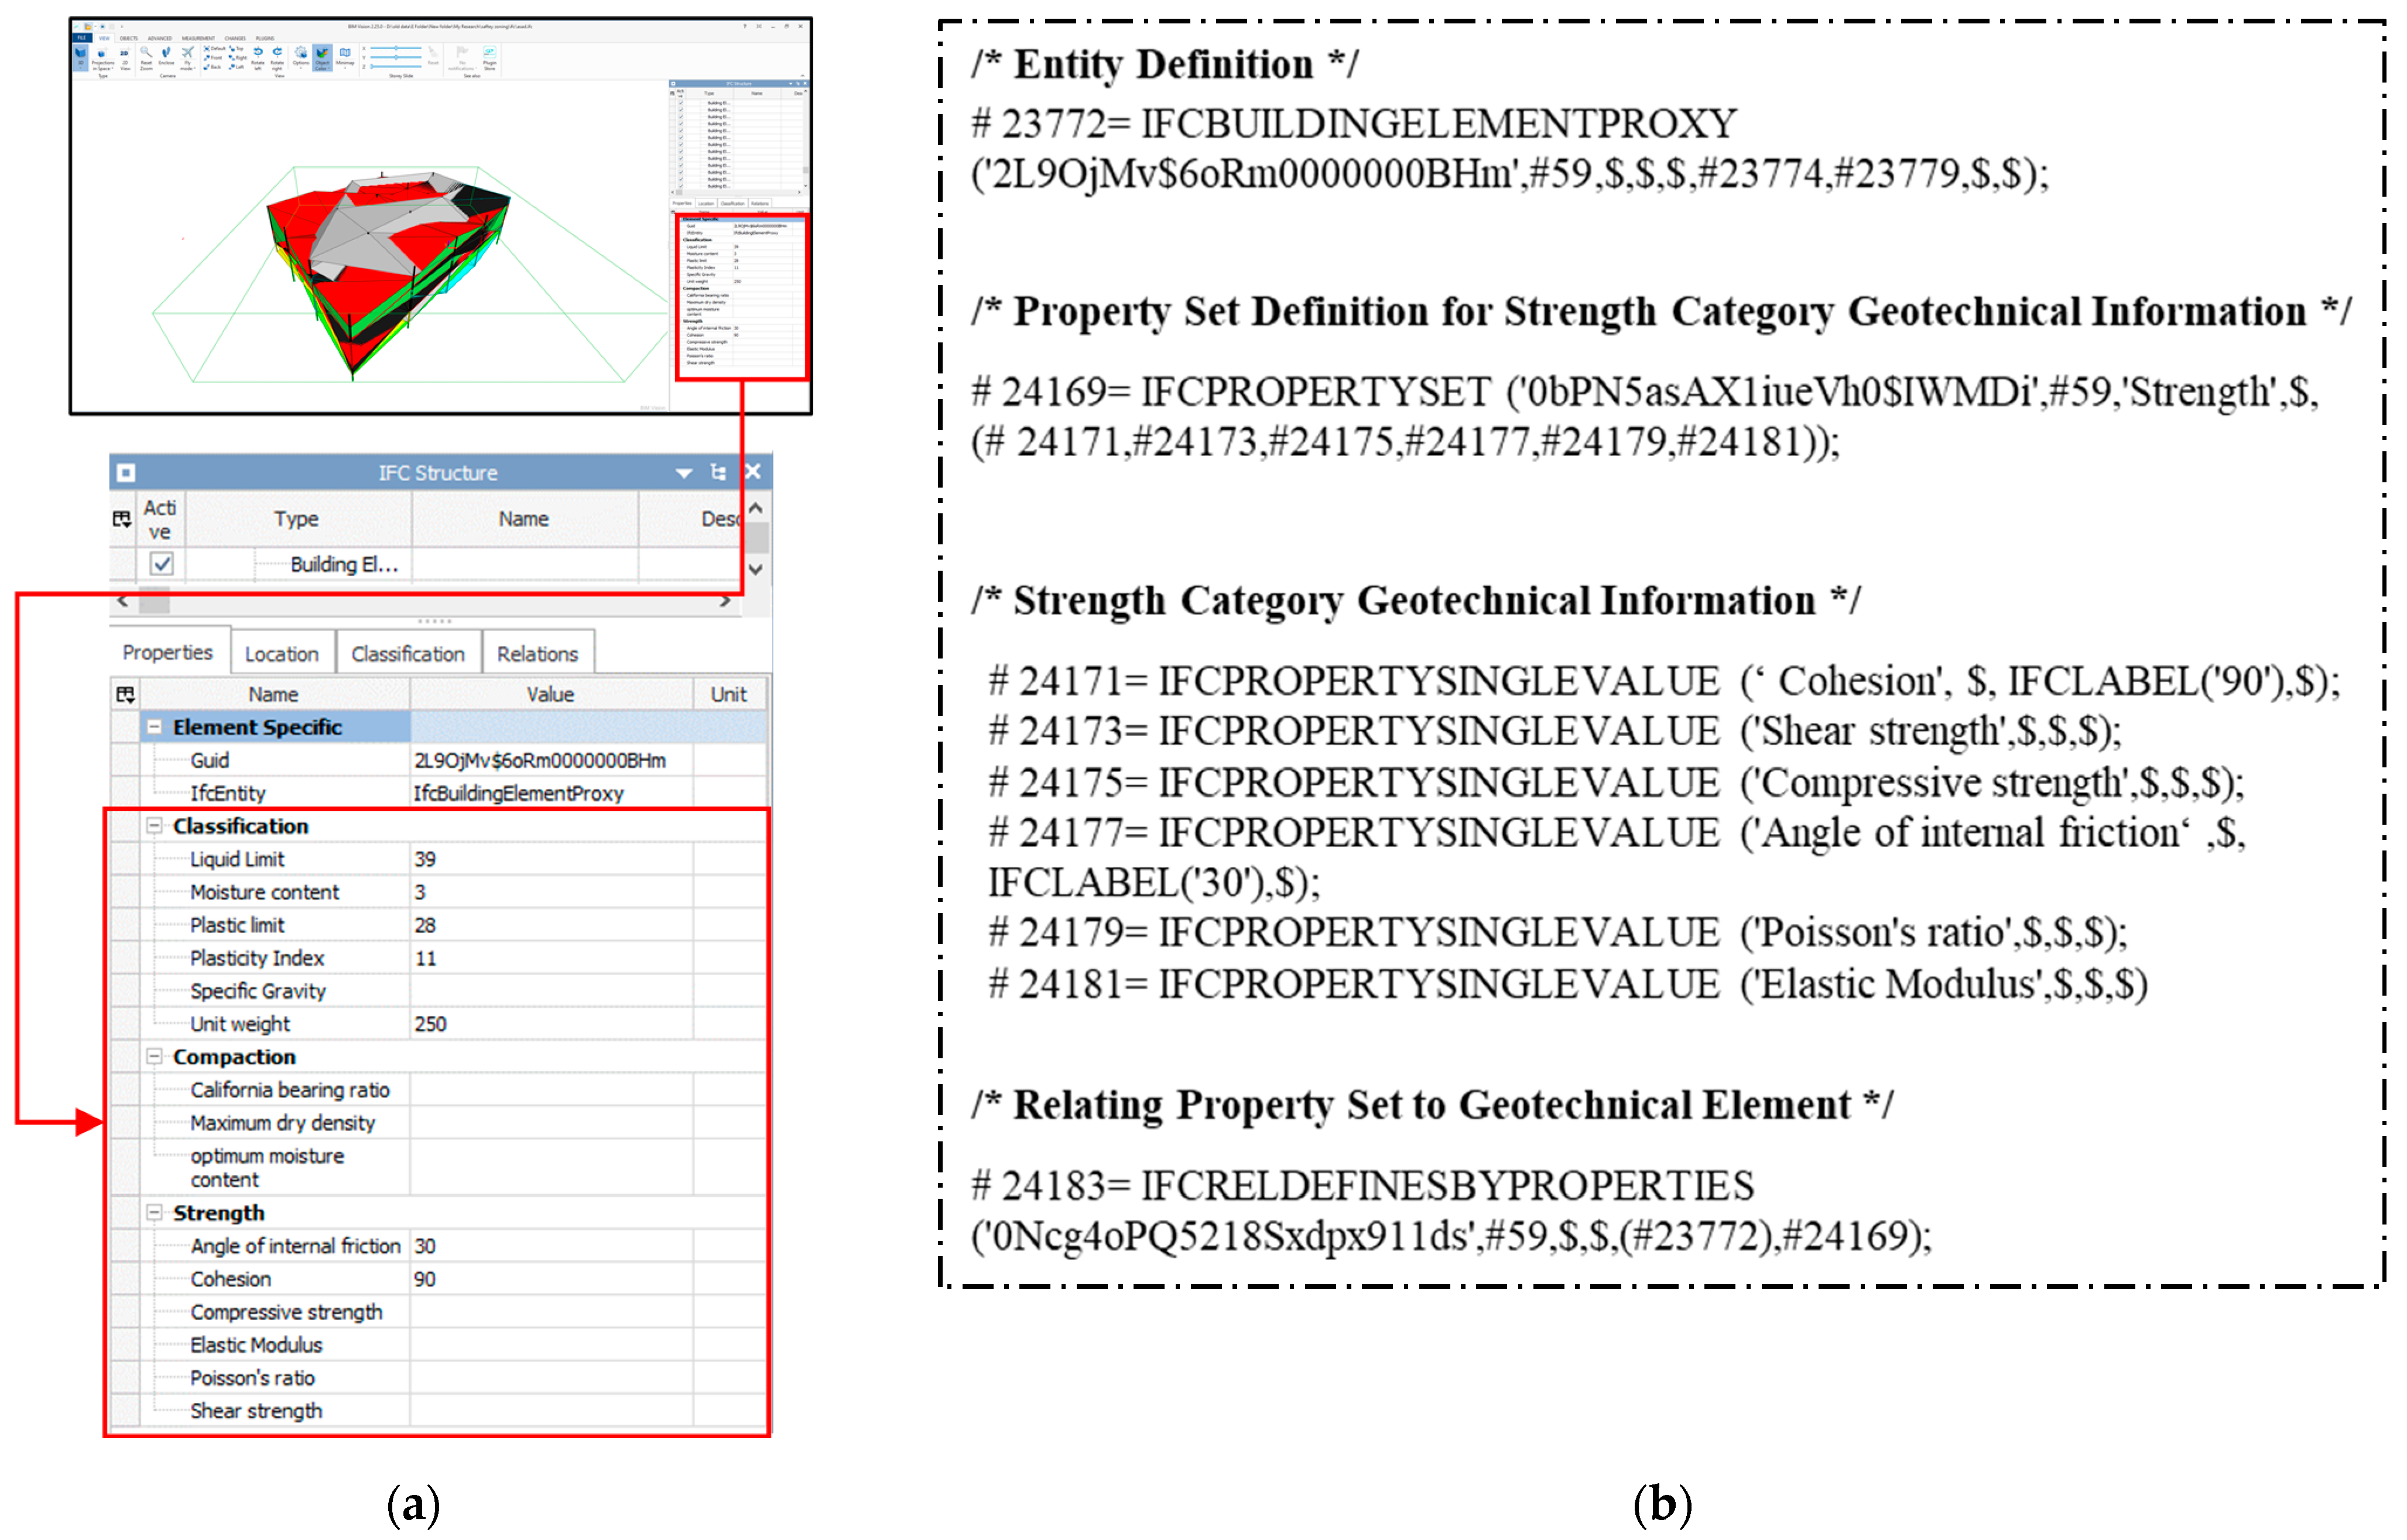Uncheck the Active checkbox for Building El... row
Screen dimensions: 2407x1540
point(161,564)
